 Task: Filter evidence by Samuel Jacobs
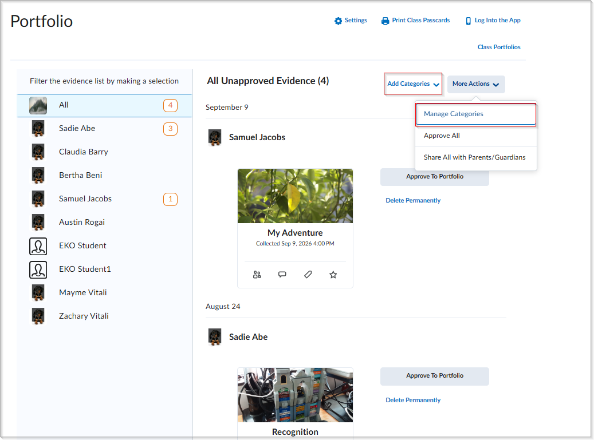click(x=105, y=199)
